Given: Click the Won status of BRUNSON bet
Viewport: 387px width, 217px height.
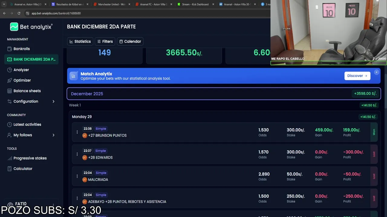Looking at the screenshot, I should [x=374, y=132].
